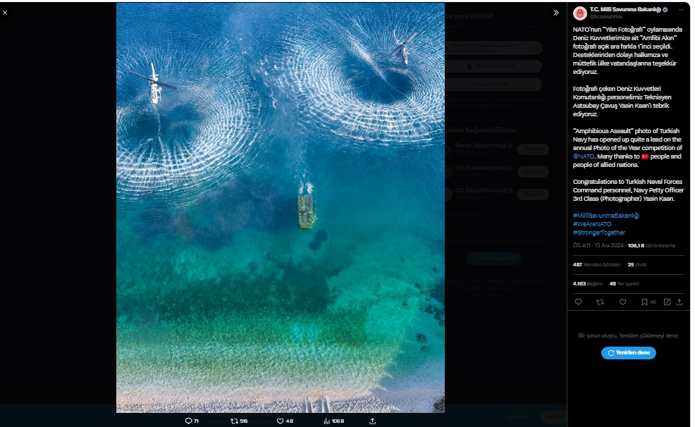
Task: Close the photo viewer with the X
Action: tap(5, 13)
